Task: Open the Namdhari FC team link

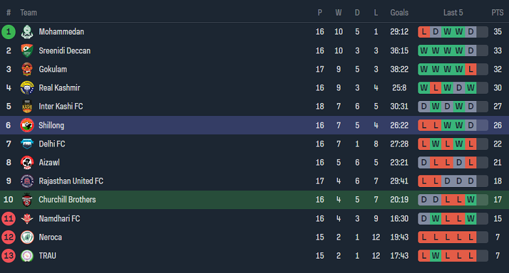Action: 59,219
